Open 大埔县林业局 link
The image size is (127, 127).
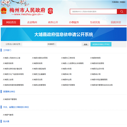pyautogui.click(x=66, y=80)
